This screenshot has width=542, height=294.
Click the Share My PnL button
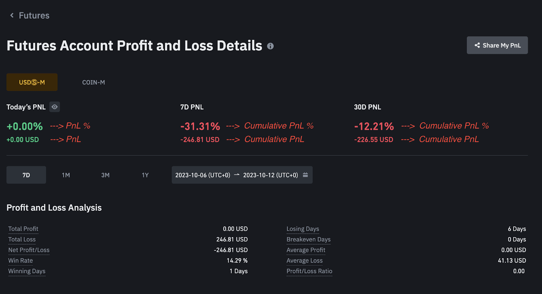[497, 45]
